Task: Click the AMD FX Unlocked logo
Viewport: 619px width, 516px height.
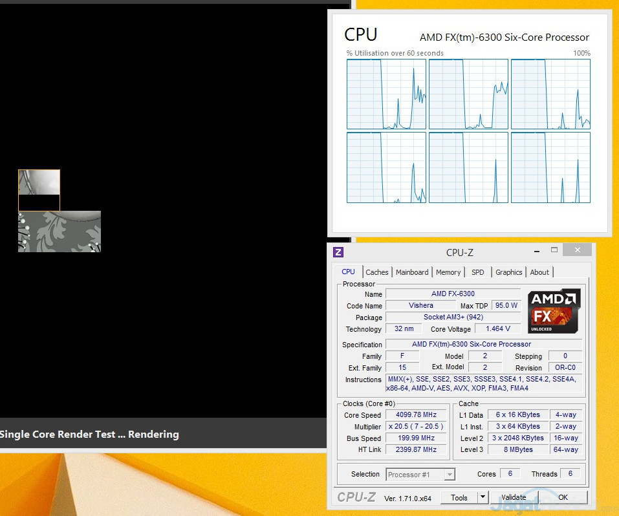Action: (x=554, y=311)
